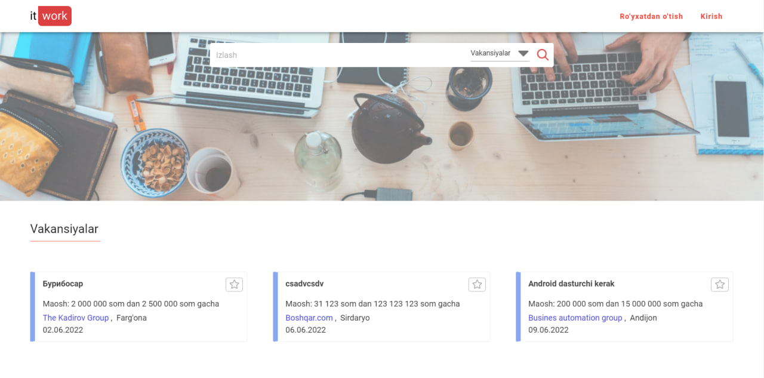The height and width of the screenshot is (378, 764).
Task: Open the csadvcsdv vacancy title
Action: coord(304,284)
